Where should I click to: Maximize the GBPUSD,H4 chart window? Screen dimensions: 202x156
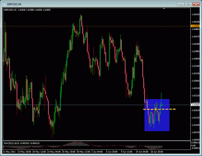pyautogui.click(x=188, y=4)
